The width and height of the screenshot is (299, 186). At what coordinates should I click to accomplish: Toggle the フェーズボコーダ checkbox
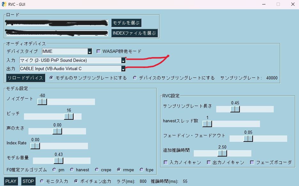(x=252, y=163)
